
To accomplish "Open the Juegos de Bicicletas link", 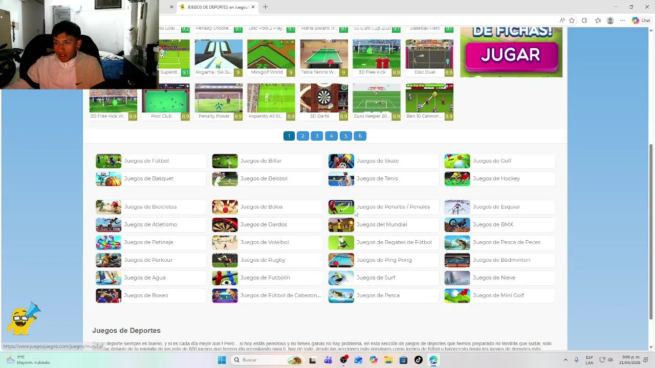I will pyautogui.click(x=150, y=206).
